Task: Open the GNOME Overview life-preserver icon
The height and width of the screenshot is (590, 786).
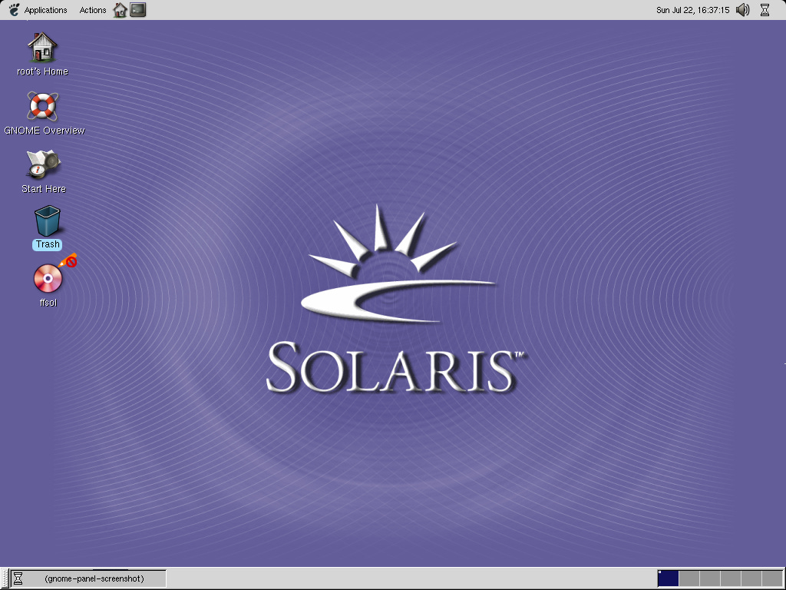Action: tap(44, 108)
